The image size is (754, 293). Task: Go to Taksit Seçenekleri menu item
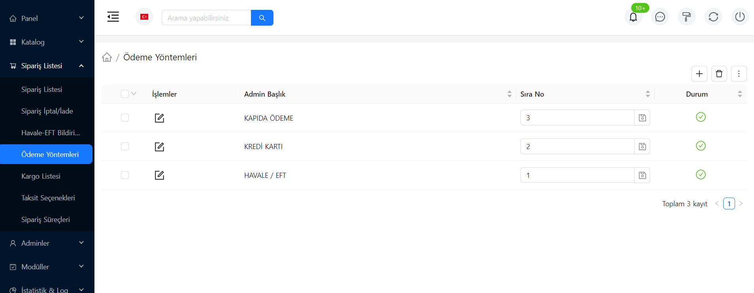[48, 198]
